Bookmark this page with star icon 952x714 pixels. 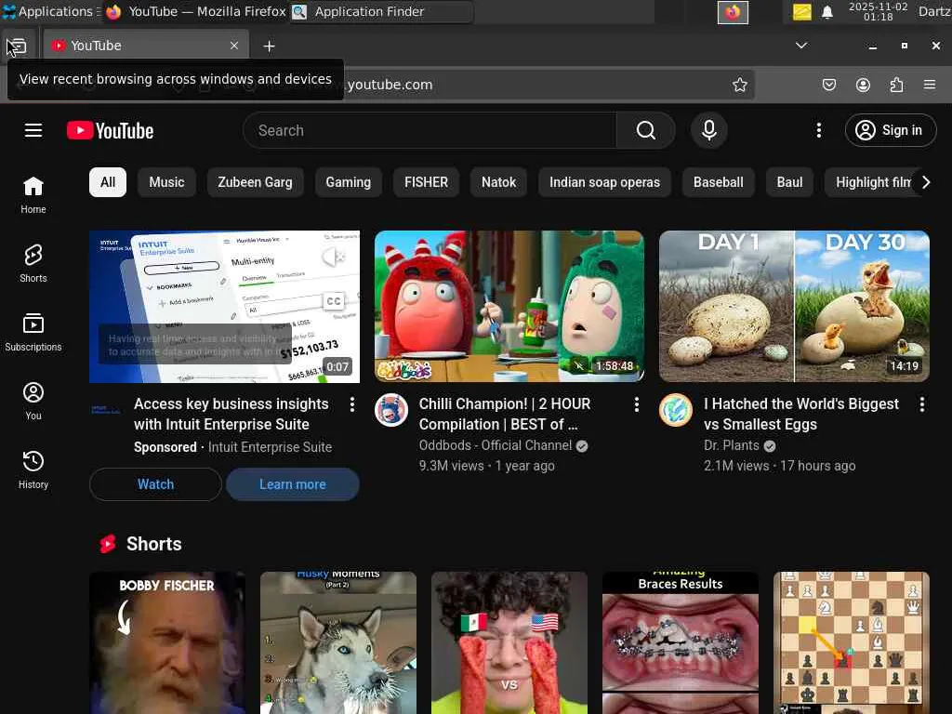tap(739, 85)
